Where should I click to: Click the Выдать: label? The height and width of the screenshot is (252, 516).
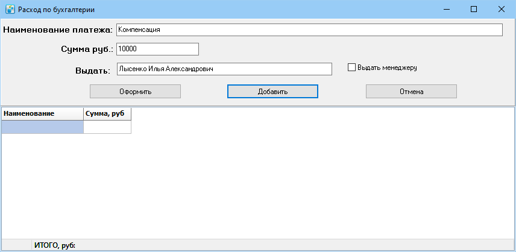pyautogui.click(x=92, y=71)
